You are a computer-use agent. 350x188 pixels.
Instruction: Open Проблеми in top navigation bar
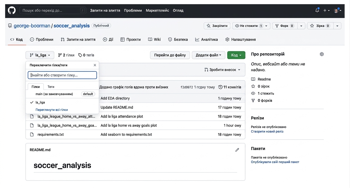point(133,10)
